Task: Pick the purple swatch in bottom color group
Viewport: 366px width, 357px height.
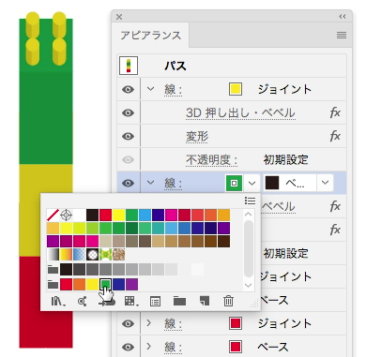Action: [x=131, y=285]
